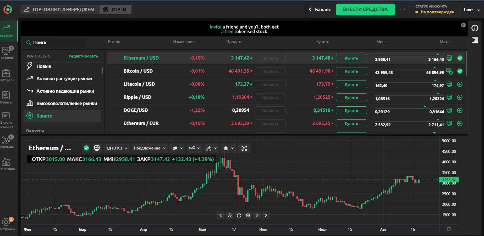
Task: Open the indicators dropdown
Action: (x=194, y=148)
